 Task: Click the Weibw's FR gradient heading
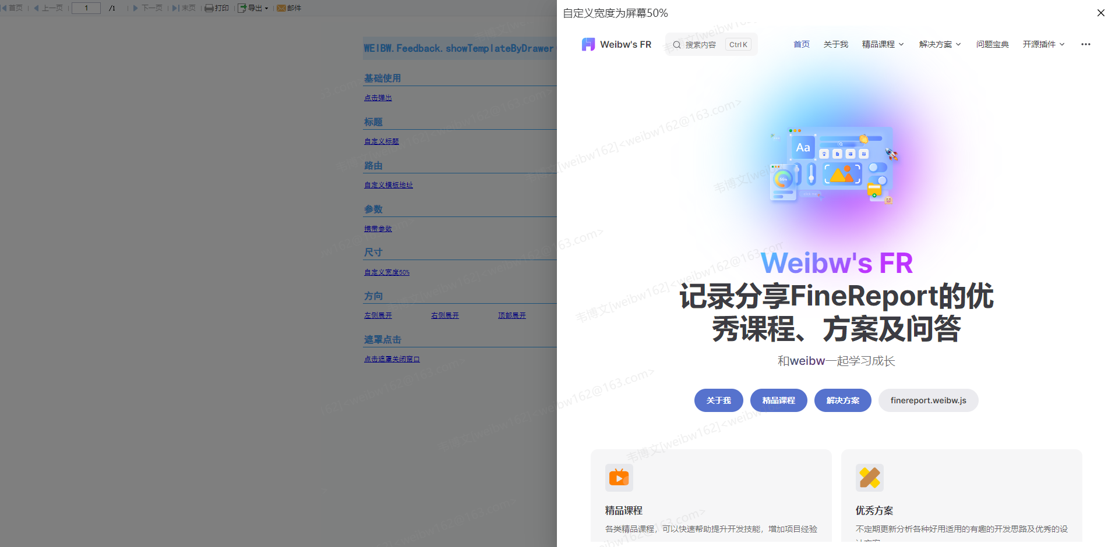837,263
